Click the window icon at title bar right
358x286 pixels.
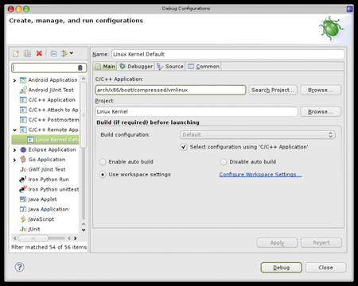click(350, 9)
